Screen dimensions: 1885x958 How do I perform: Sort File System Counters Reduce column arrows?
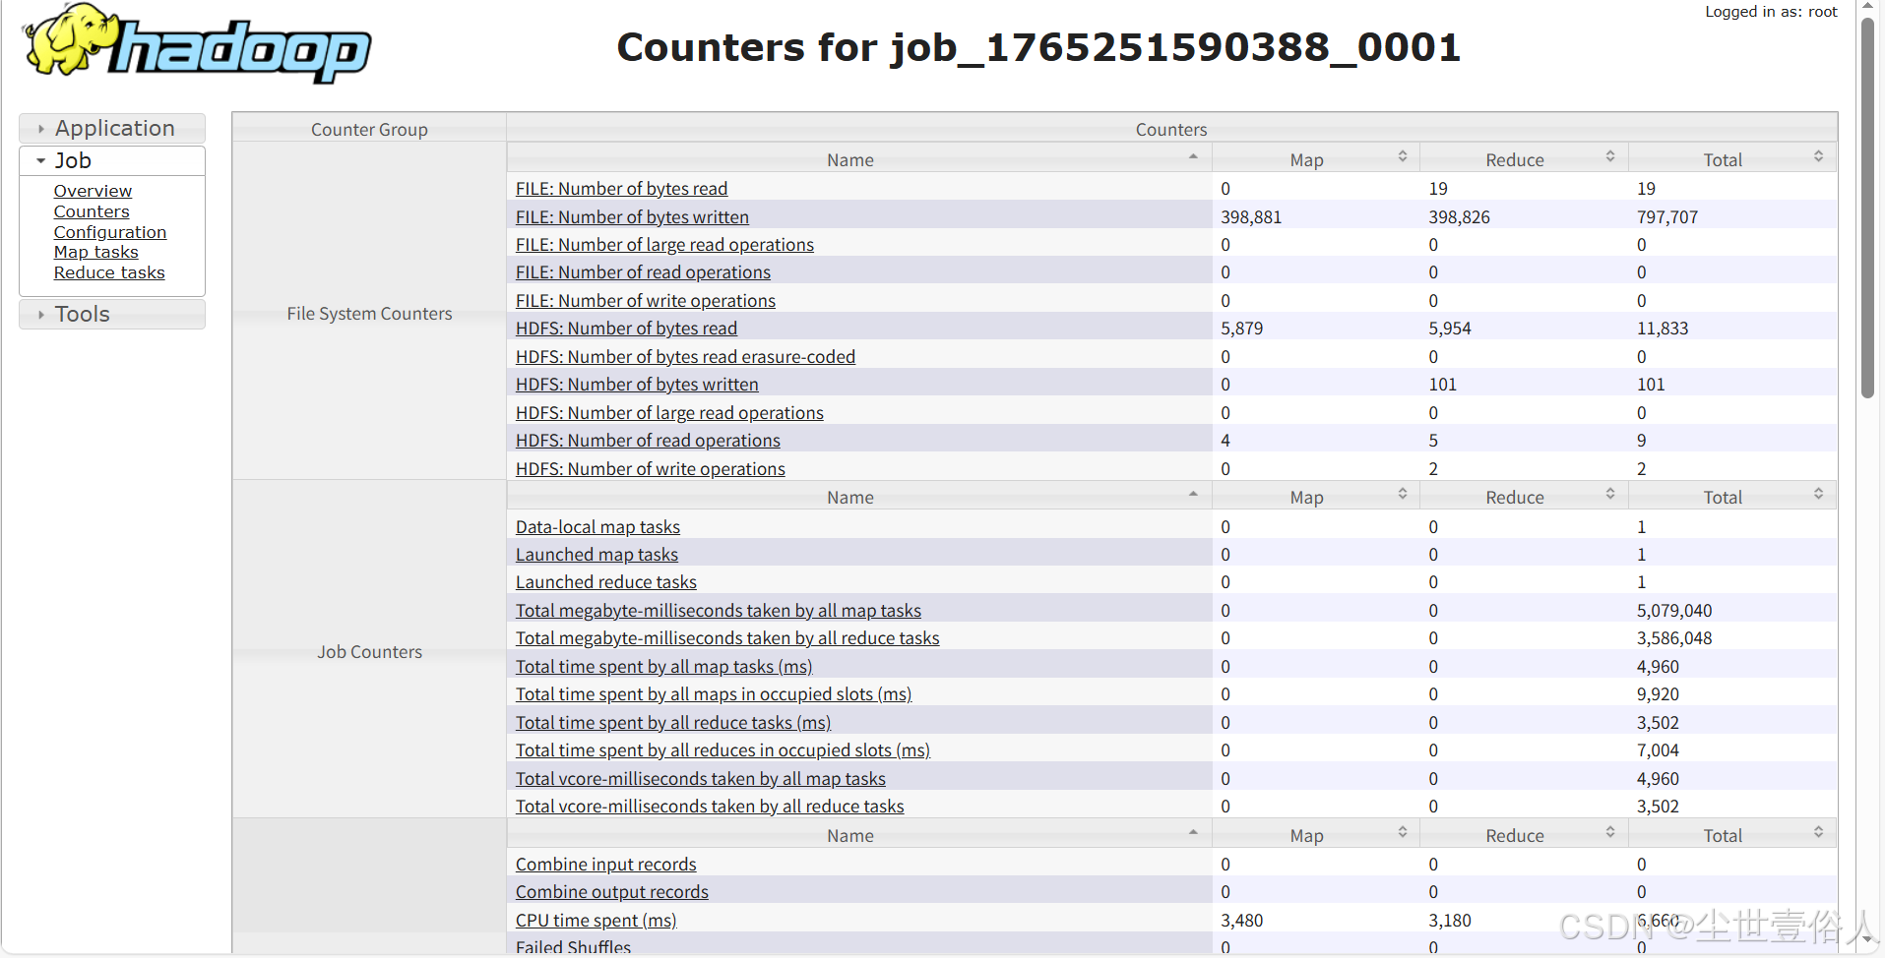click(1609, 157)
